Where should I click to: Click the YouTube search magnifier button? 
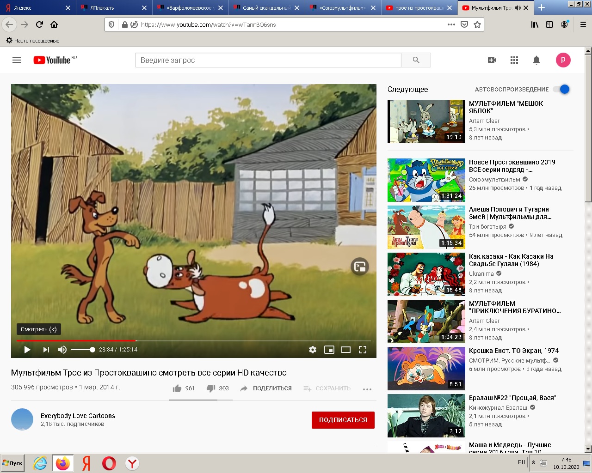click(x=416, y=60)
